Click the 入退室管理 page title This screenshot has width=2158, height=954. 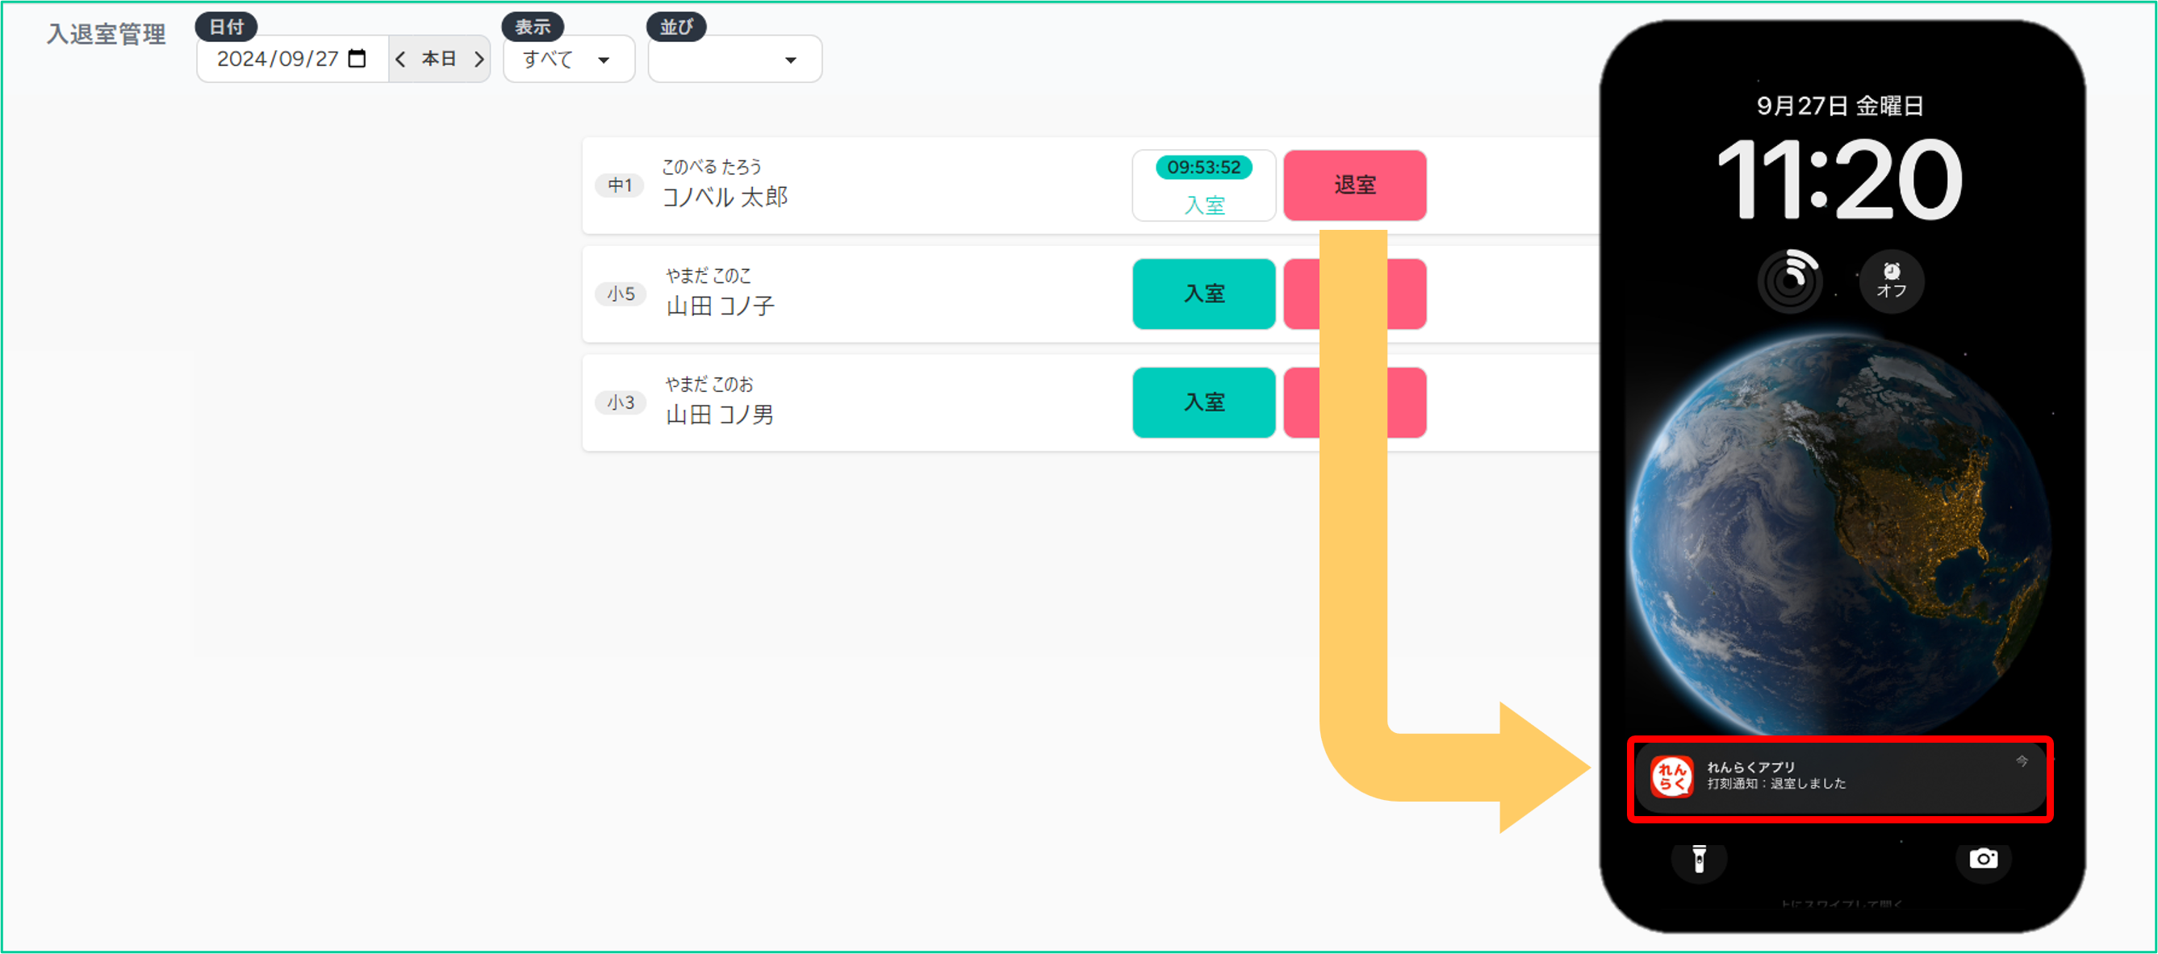point(107,35)
